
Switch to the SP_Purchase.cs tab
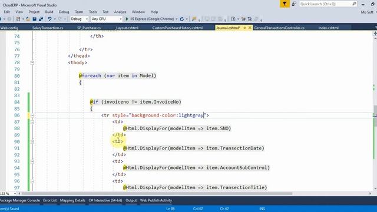[89, 28]
